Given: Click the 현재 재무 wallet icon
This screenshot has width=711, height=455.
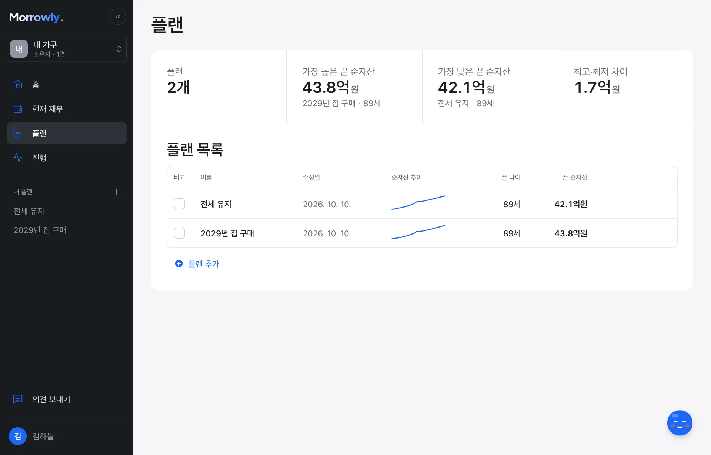Looking at the screenshot, I should pyautogui.click(x=18, y=109).
